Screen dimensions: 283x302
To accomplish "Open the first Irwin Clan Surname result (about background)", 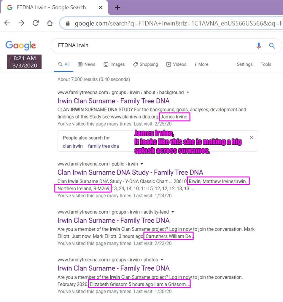I will pos(114,101).
